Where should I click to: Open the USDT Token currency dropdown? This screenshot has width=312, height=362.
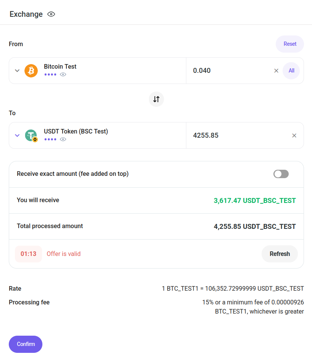(x=17, y=135)
